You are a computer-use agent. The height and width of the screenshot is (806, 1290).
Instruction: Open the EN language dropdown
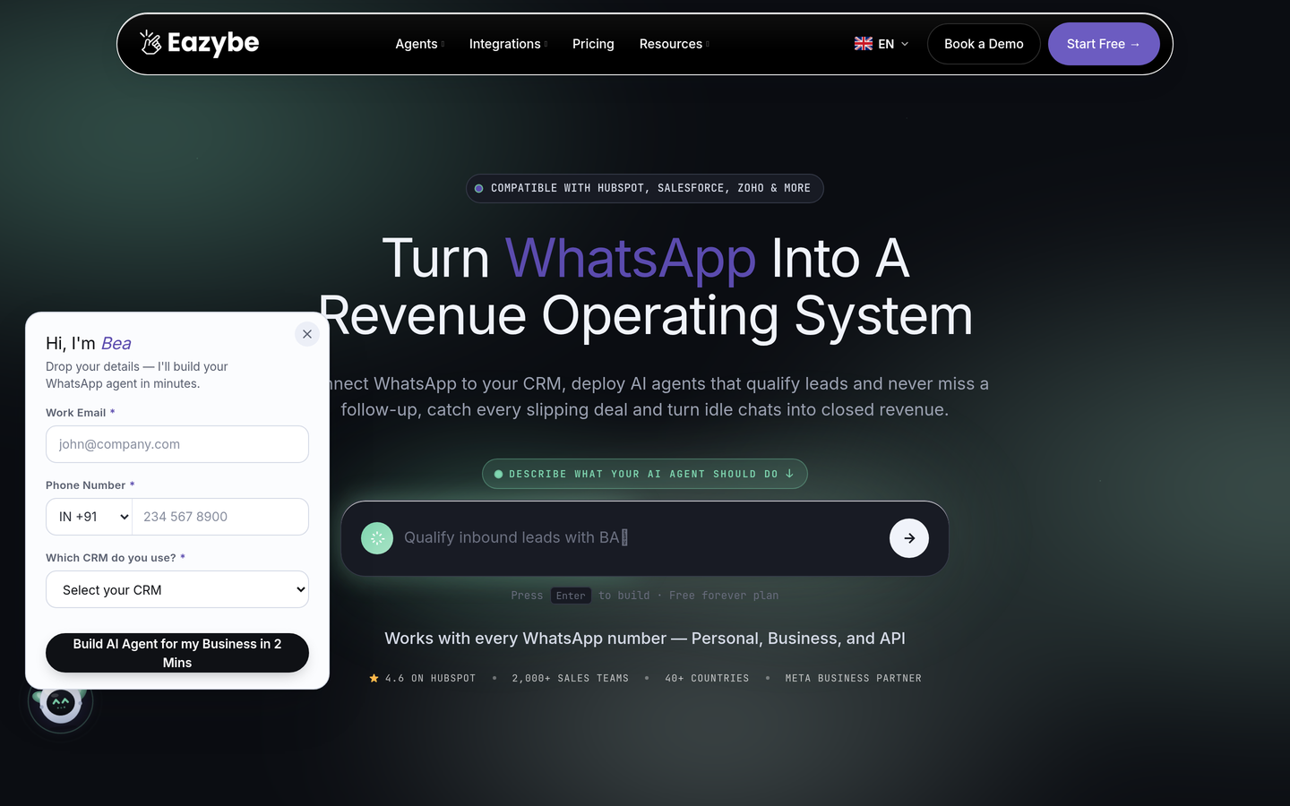pyautogui.click(x=881, y=44)
